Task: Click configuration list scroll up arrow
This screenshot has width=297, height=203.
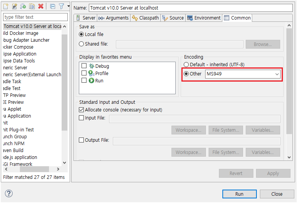Action: pyautogui.click(x=64, y=26)
